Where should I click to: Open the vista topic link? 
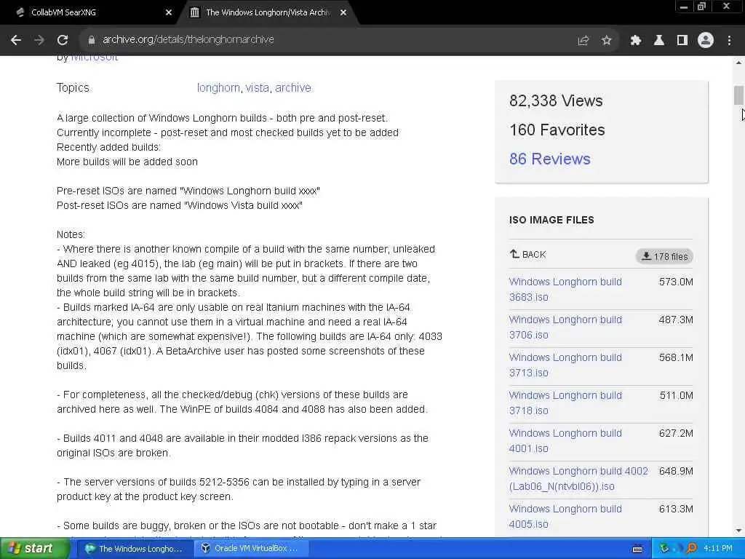coord(257,88)
